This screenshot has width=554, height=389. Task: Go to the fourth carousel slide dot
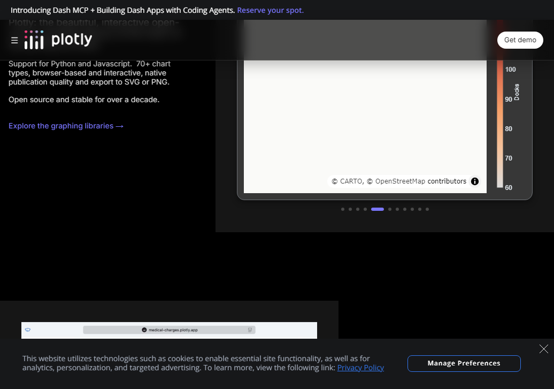pos(365,209)
